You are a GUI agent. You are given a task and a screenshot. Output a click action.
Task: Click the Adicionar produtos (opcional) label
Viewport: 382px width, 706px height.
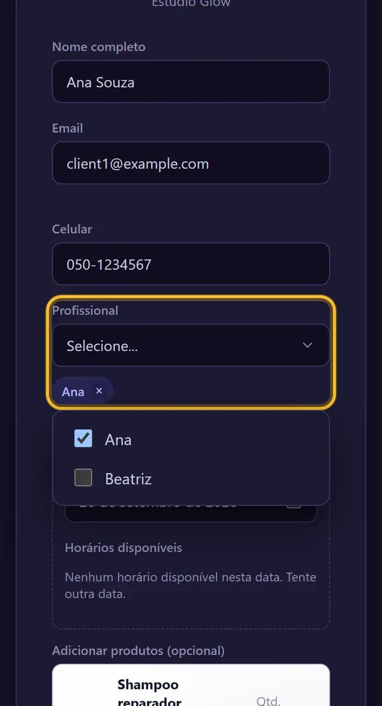click(x=138, y=651)
